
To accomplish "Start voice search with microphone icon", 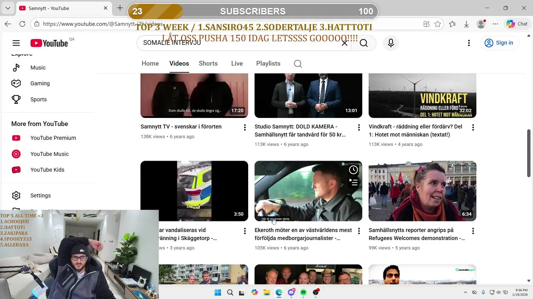I will (391, 43).
